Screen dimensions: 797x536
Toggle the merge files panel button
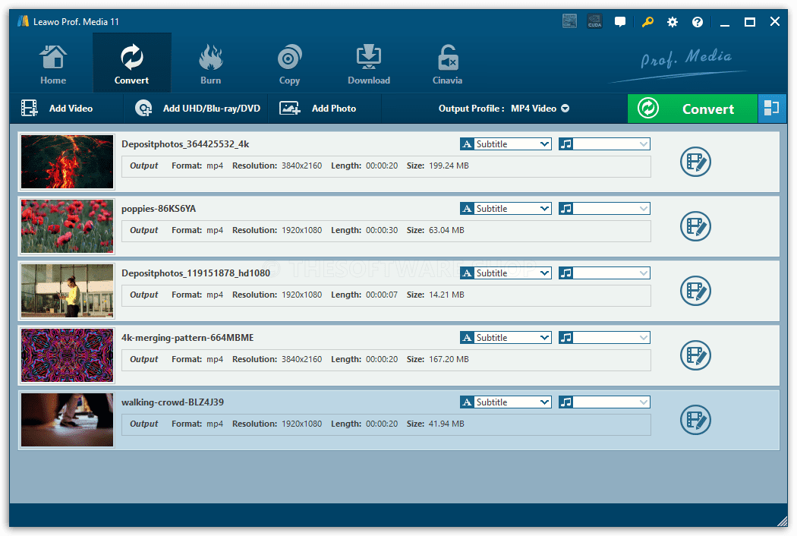(x=772, y=109)
